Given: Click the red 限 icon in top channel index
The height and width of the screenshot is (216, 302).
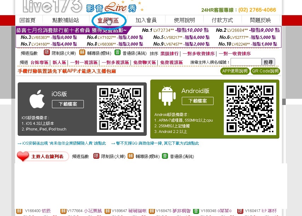Looking at the screenshot, I should [47, 52].
